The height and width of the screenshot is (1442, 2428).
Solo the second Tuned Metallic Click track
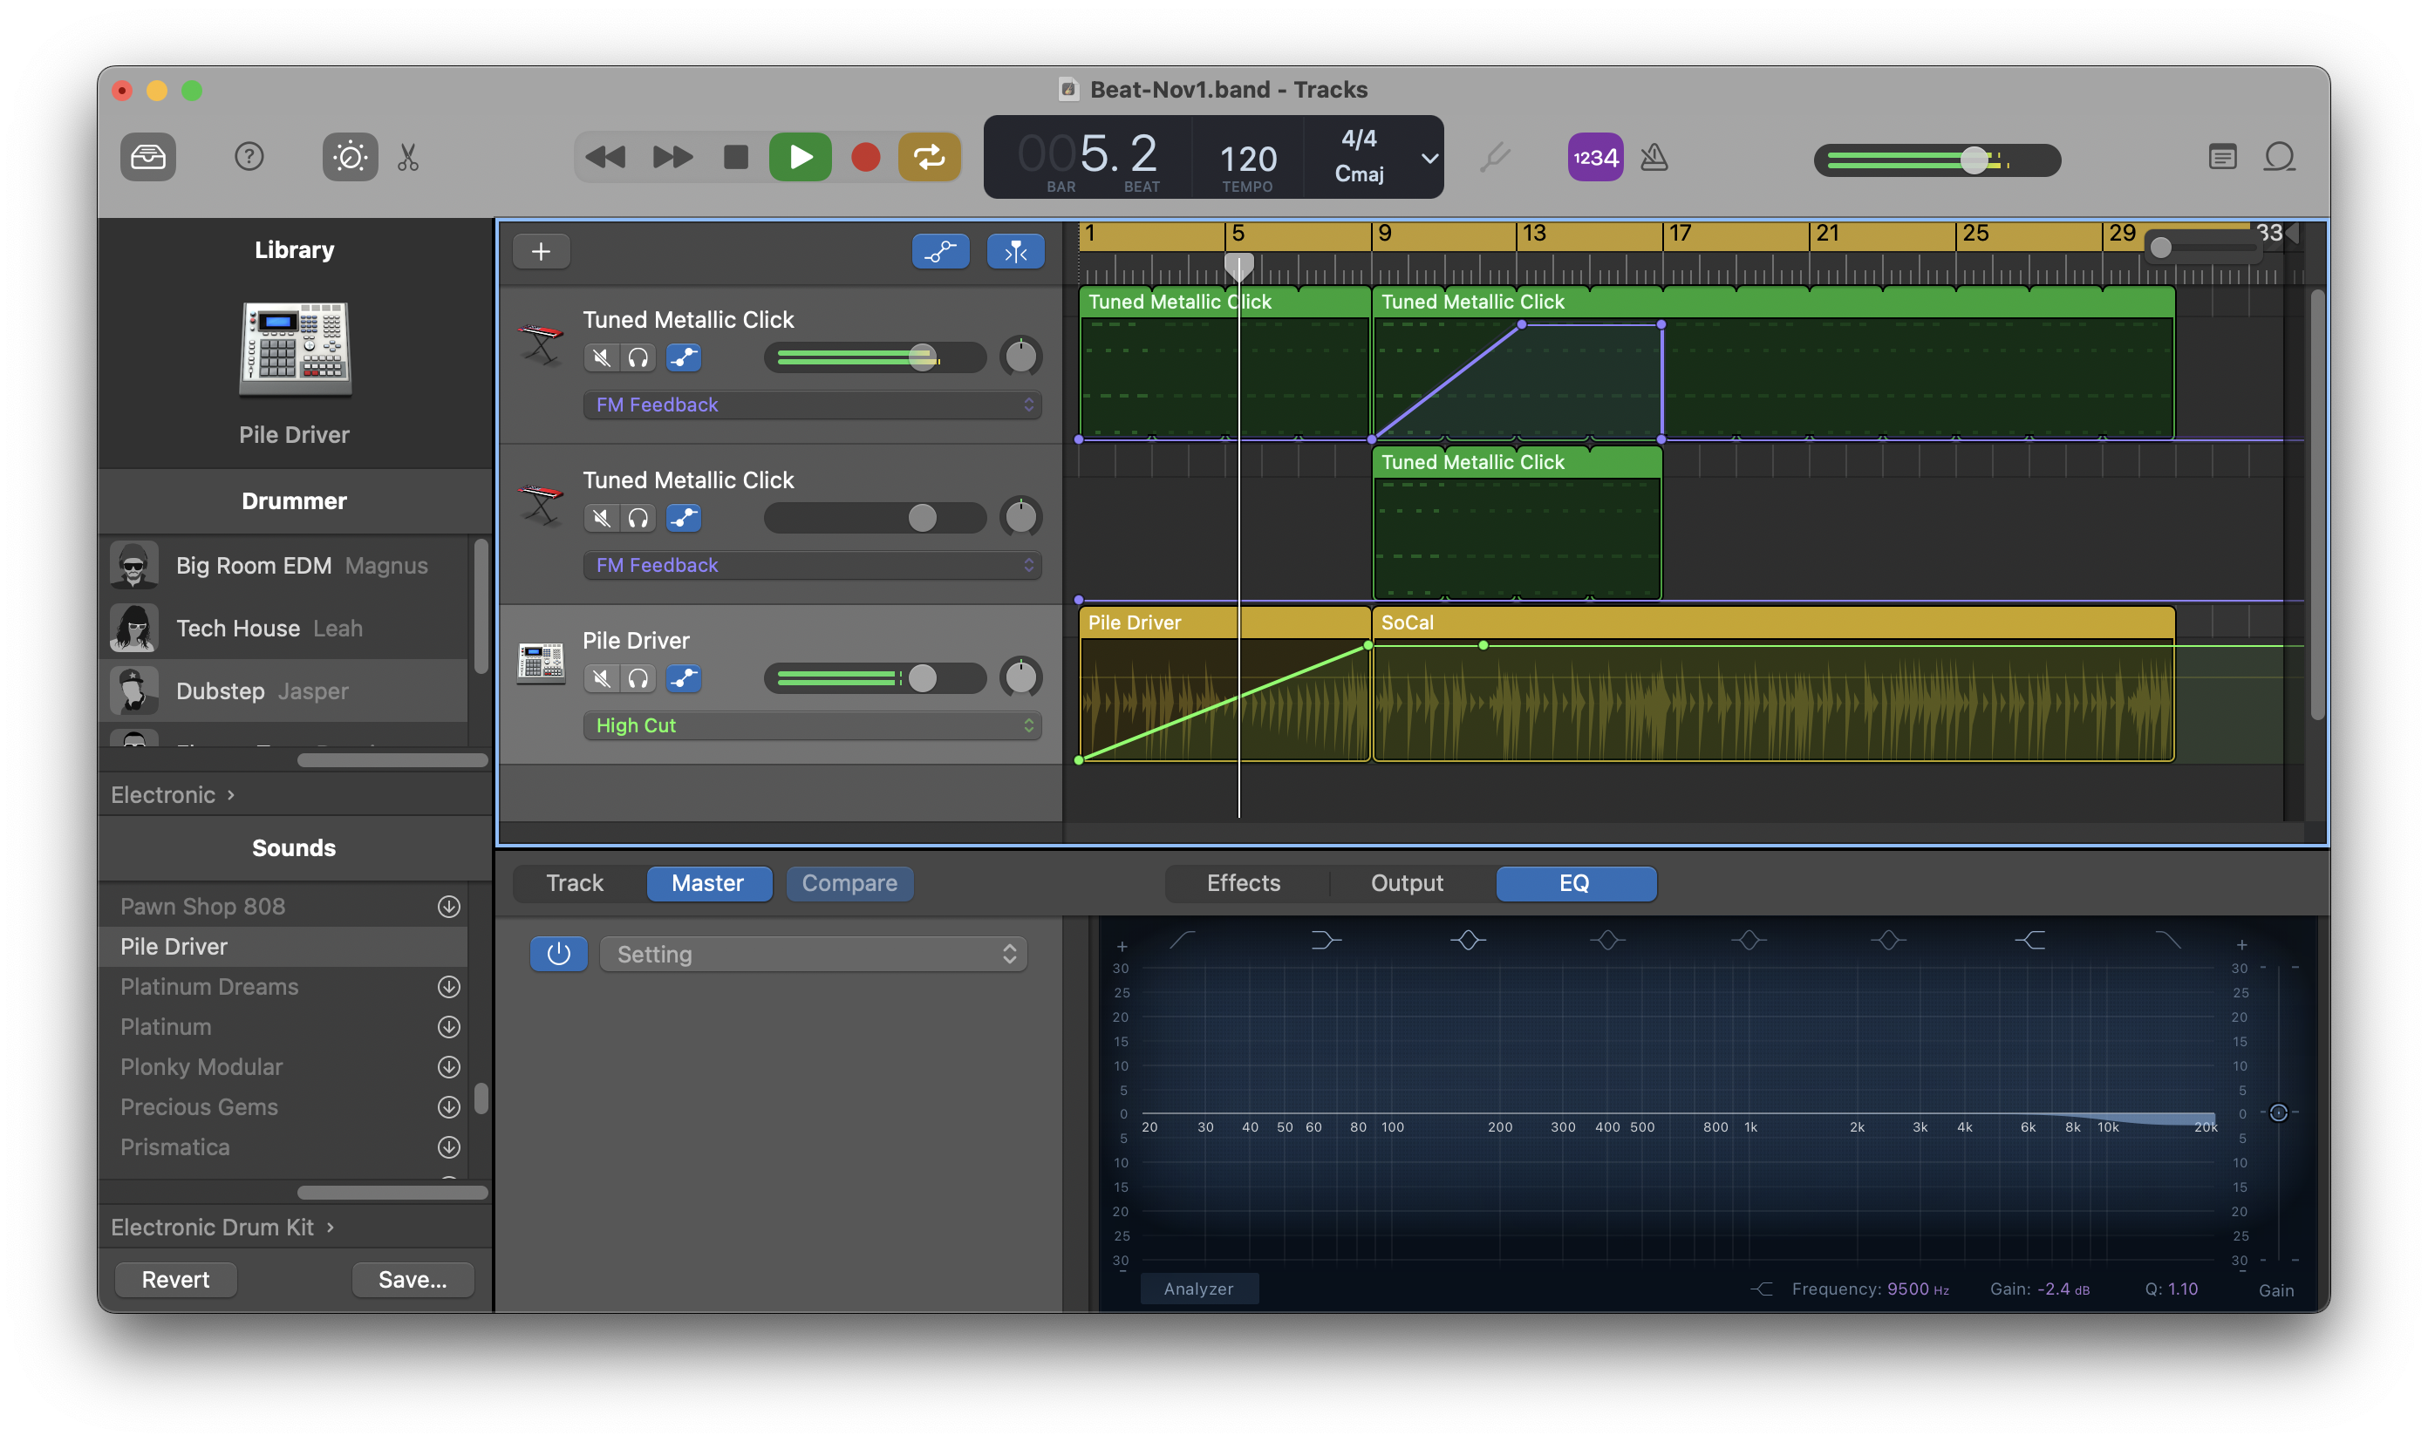point(638,518)
